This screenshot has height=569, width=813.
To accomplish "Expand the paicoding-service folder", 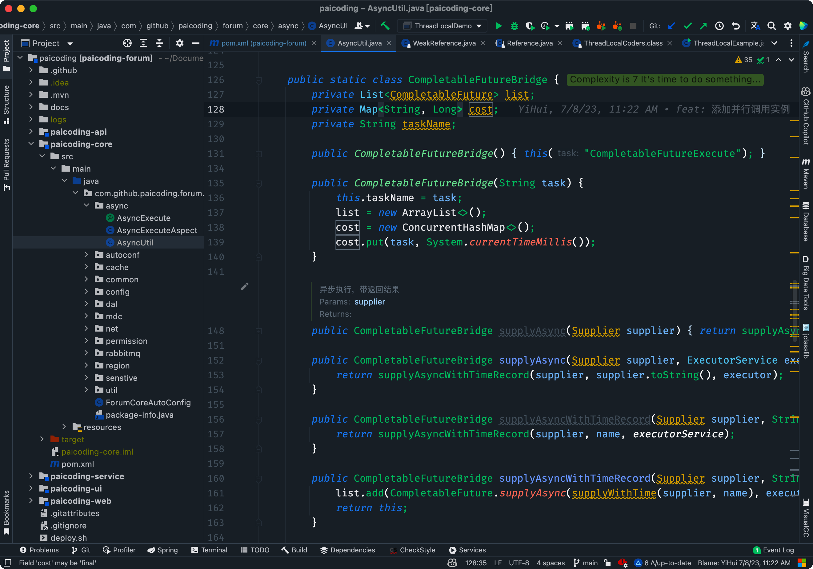I will coord(31,476).
